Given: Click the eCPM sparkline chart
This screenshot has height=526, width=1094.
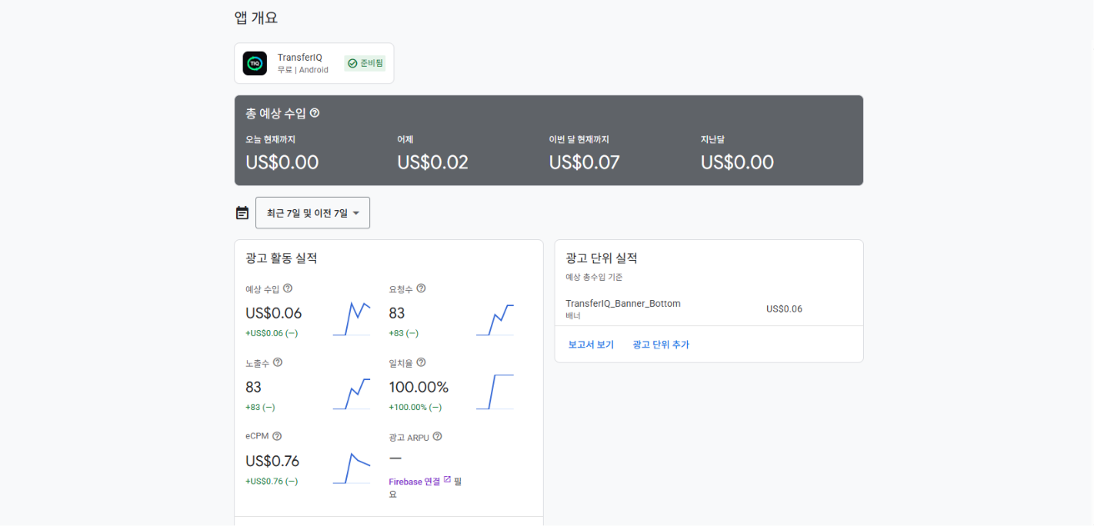Looking at the screenshot, I should click(351, 468).
